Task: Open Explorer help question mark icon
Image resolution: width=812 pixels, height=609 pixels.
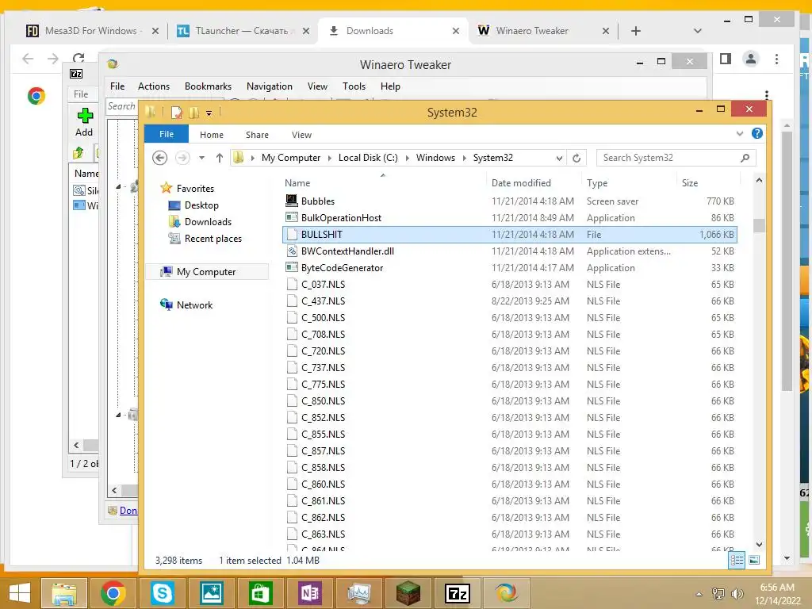Action: [x=756, y=133]
